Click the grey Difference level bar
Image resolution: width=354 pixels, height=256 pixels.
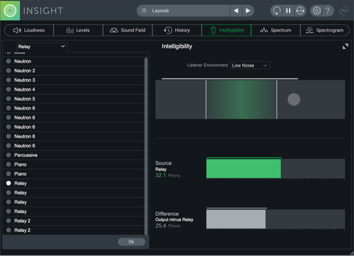pyautogui.click(x=236, y=219)
